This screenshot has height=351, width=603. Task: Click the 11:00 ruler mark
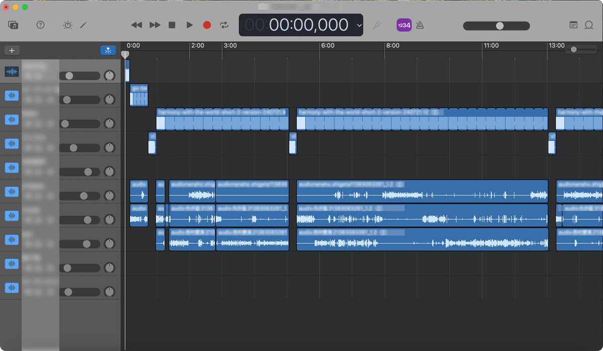pyautogui.click(x=491, y=45)
